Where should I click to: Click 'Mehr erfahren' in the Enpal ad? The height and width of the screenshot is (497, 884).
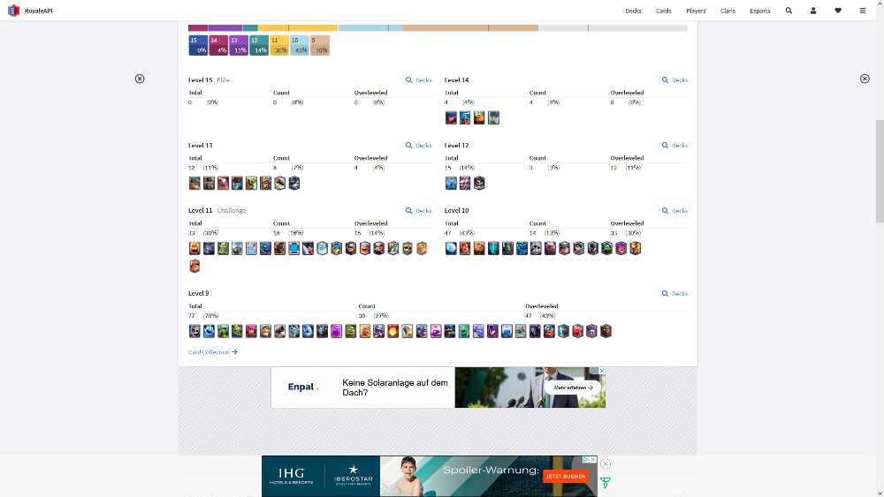pyautogui.click(x=574, y=388)
